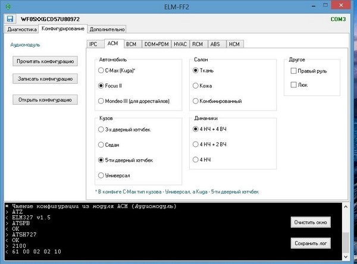This screenshot has width=357, height=264.
Task: Select the IPC module tab
Action: click(93, 43)
